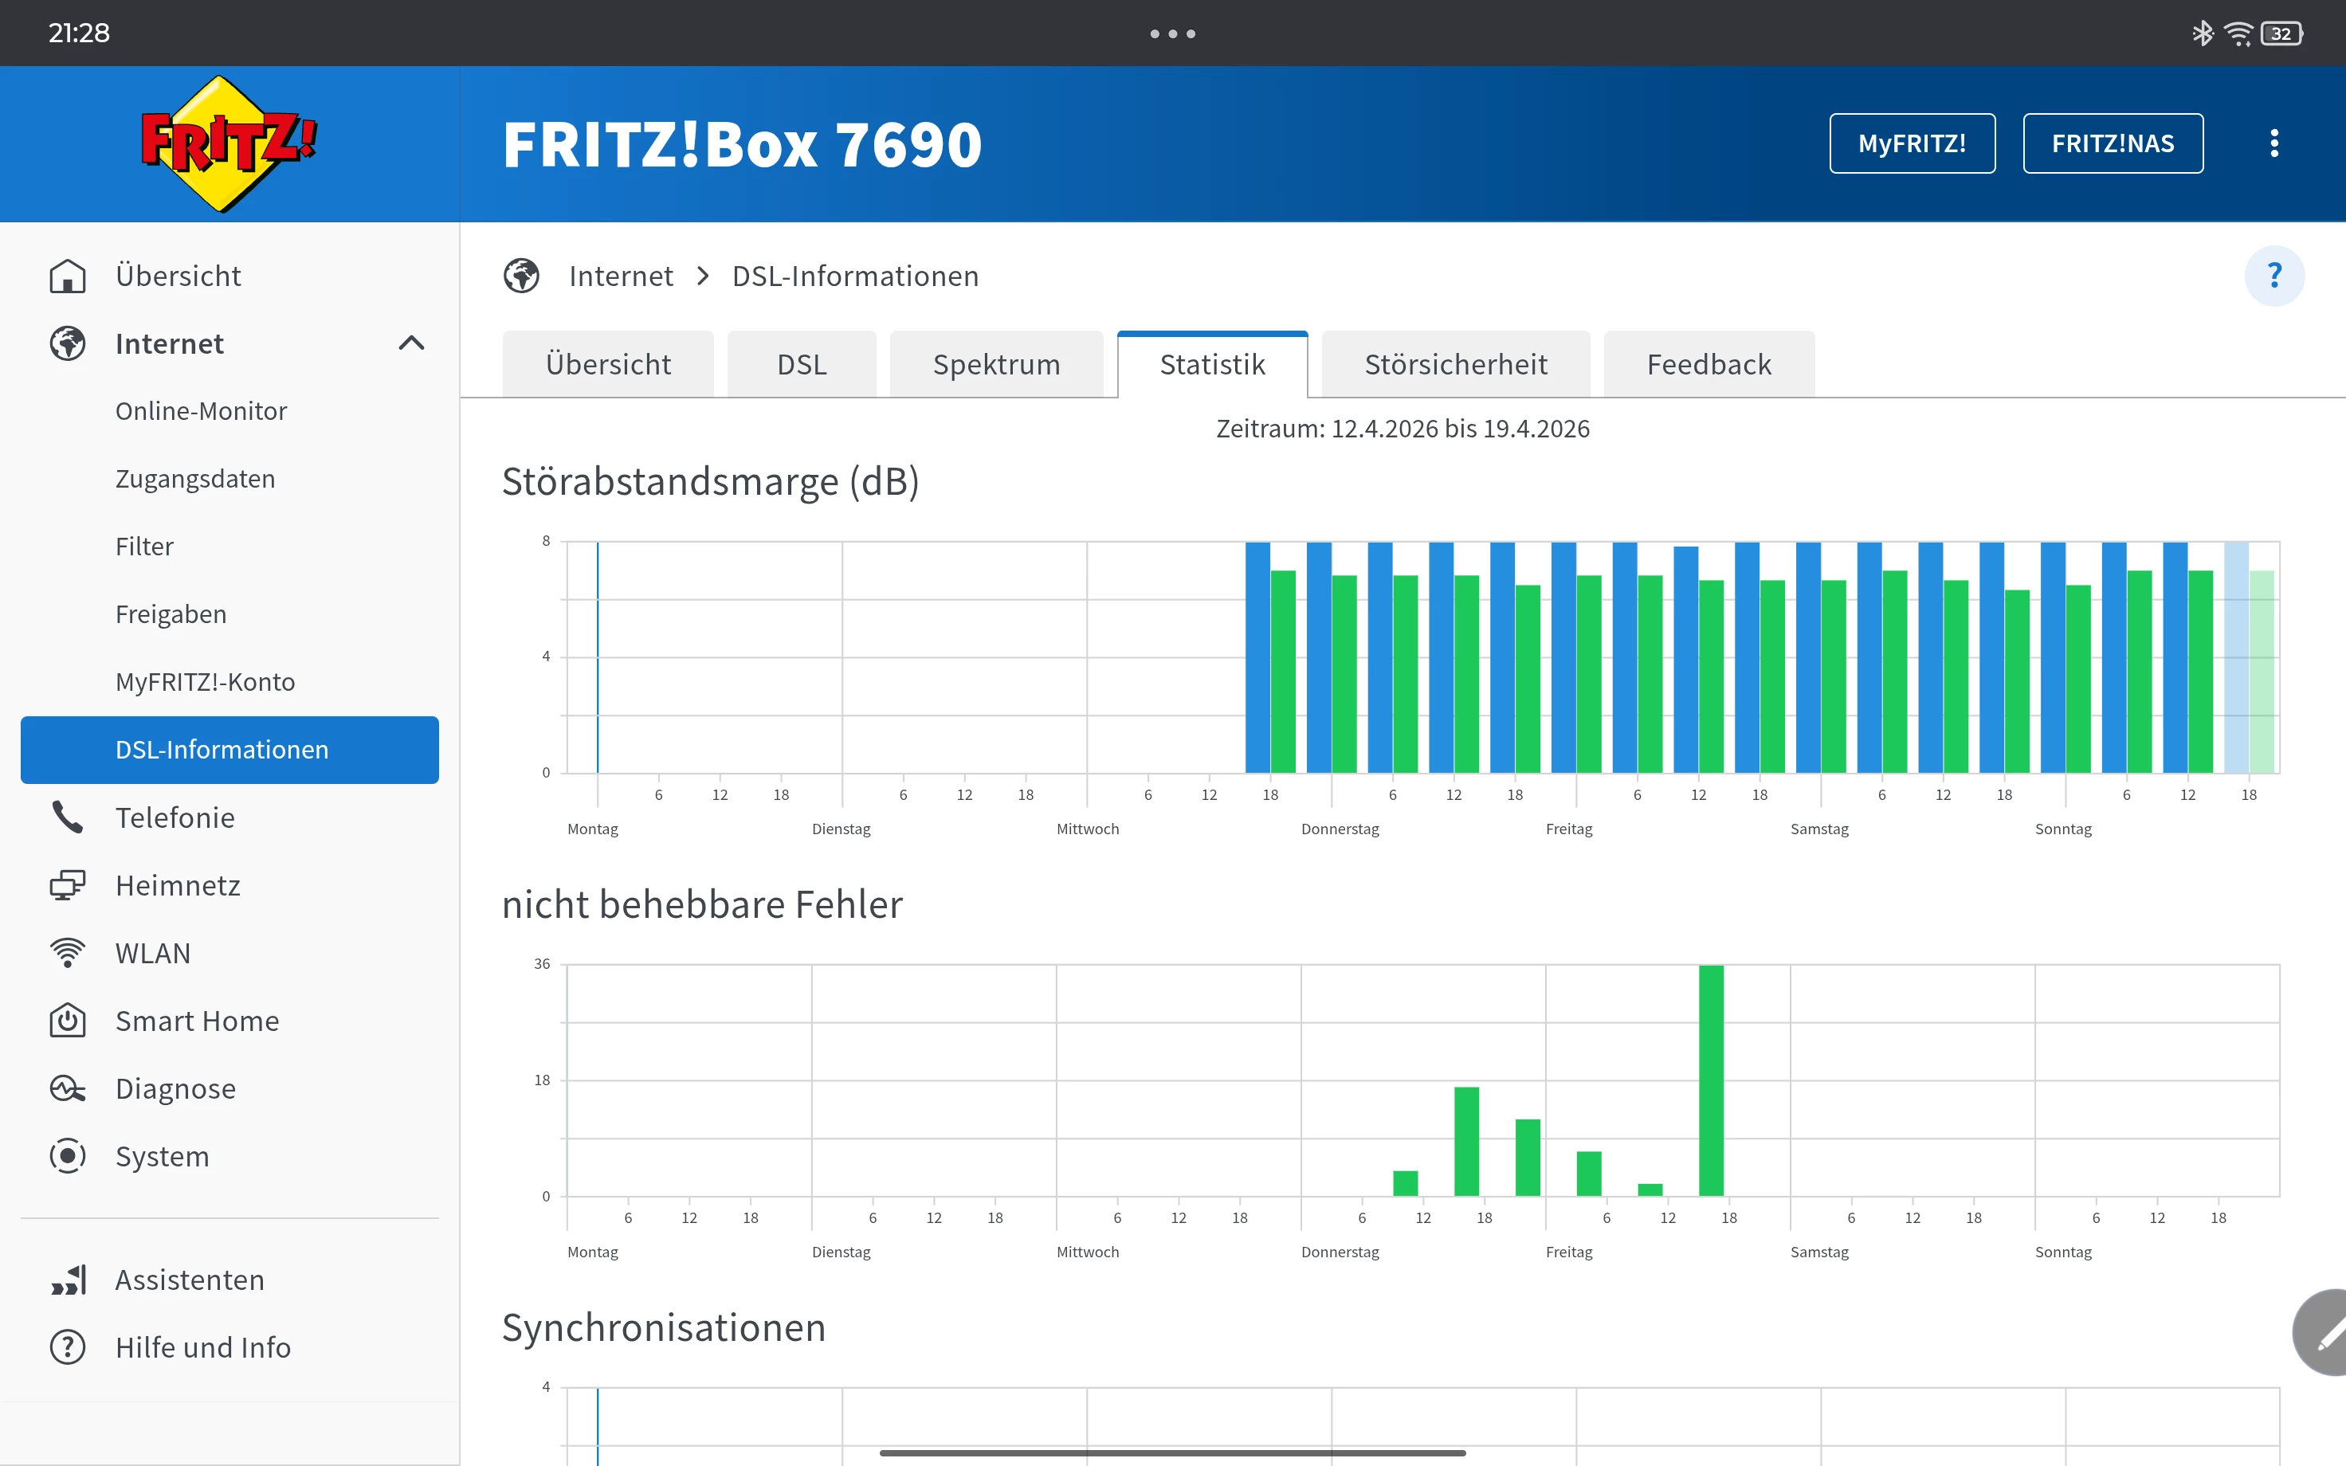Image resolution: width=2346 pixels, height=1466 pixels.
Task: Click the FRITZ!NAS button
Action: [2113, 143]
